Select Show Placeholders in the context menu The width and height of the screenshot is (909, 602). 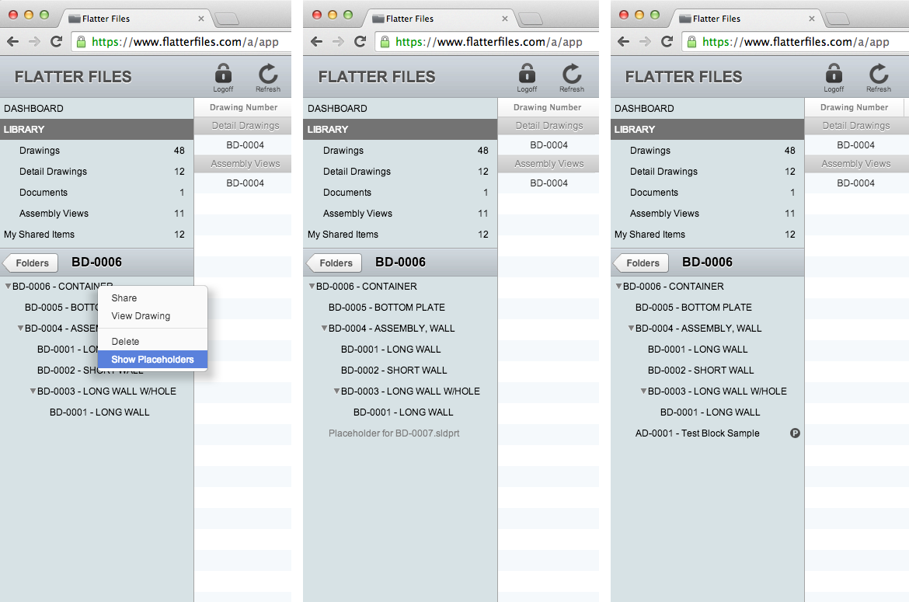(152, 359)
